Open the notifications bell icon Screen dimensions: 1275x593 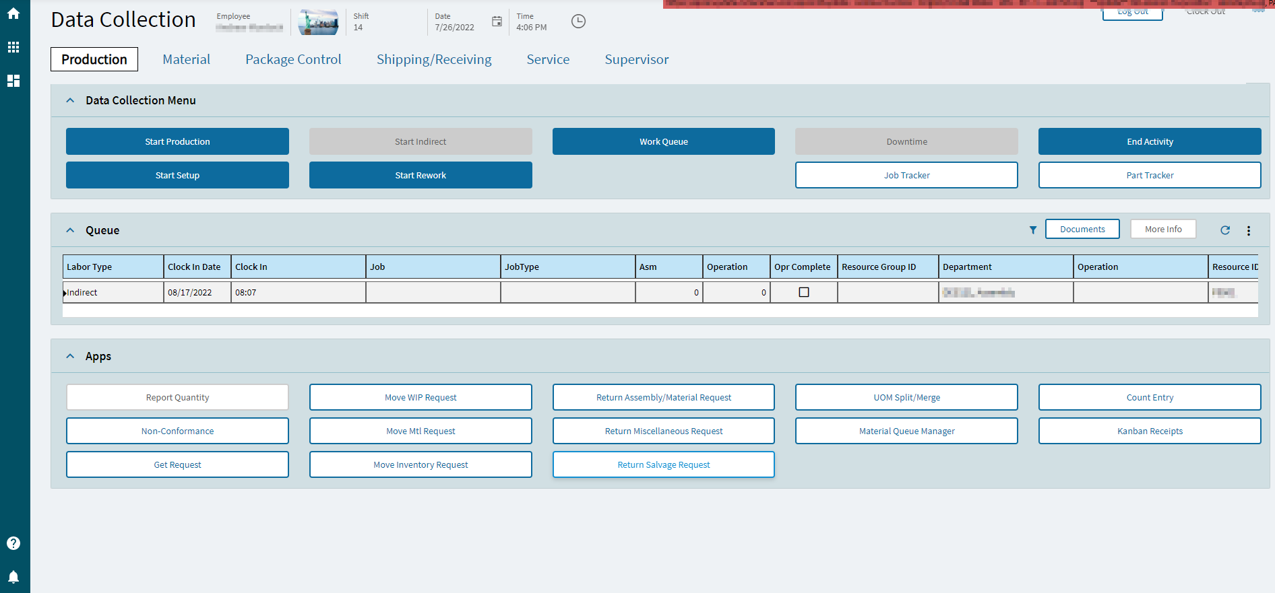13,577
